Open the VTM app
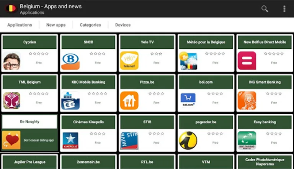Screen dimensions: 294x169 206,162
